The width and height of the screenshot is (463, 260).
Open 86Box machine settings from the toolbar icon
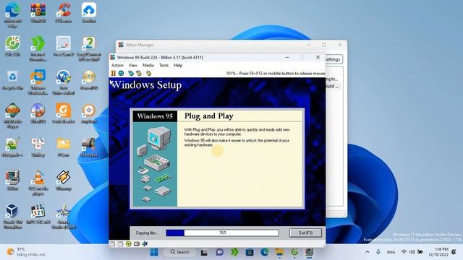click(148, 73)
